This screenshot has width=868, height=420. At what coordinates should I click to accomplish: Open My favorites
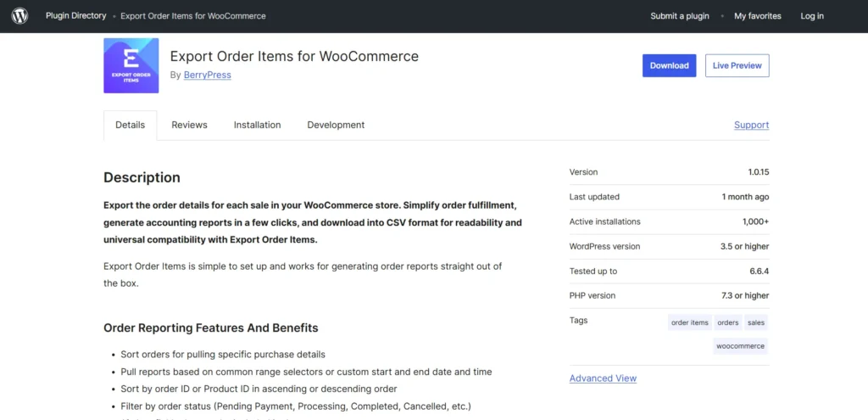coord(758,16)
